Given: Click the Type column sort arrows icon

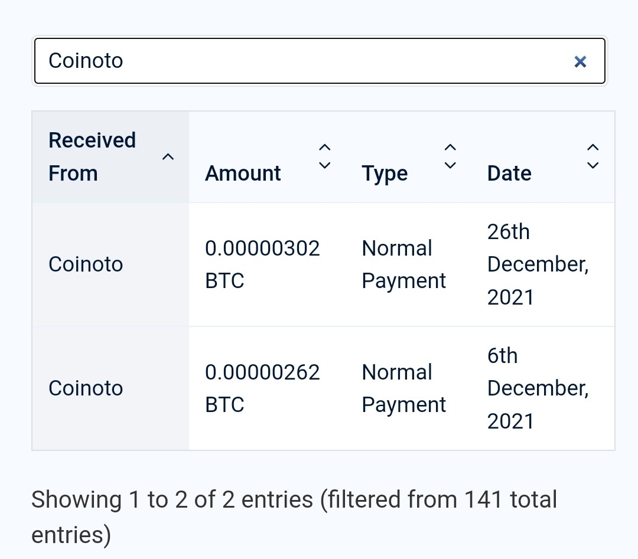Looking at the screenshot, I should (450, 156).
